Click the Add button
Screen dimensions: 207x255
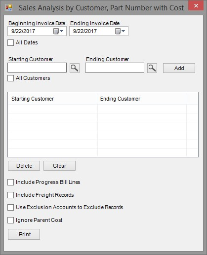(179, 68)
